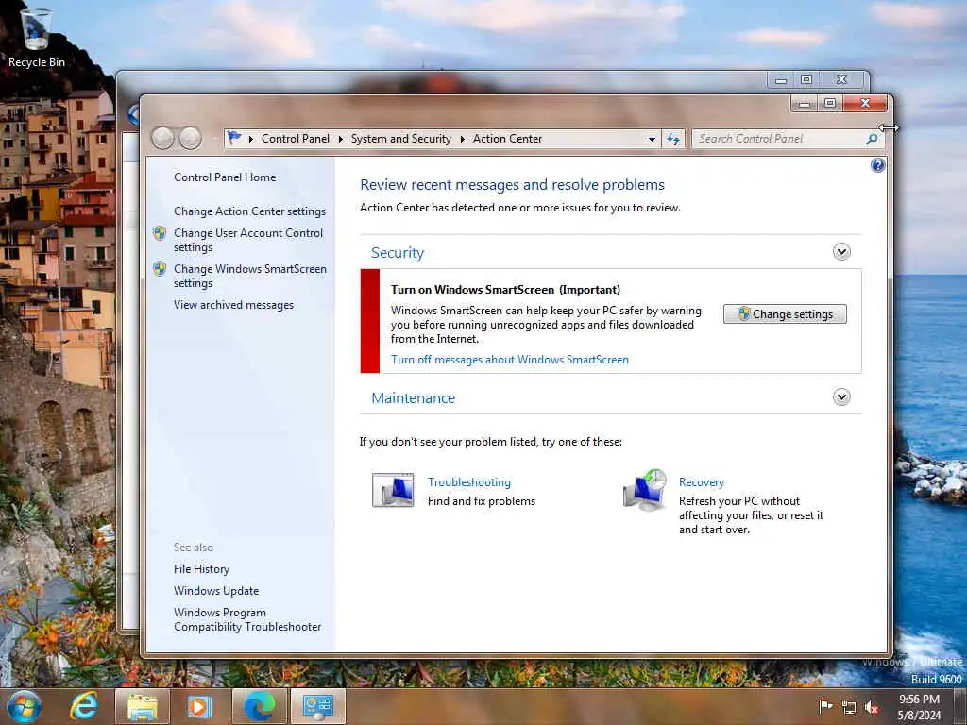Open File History under See also
This screenshot has width=967, height=725.
(201, 569)
